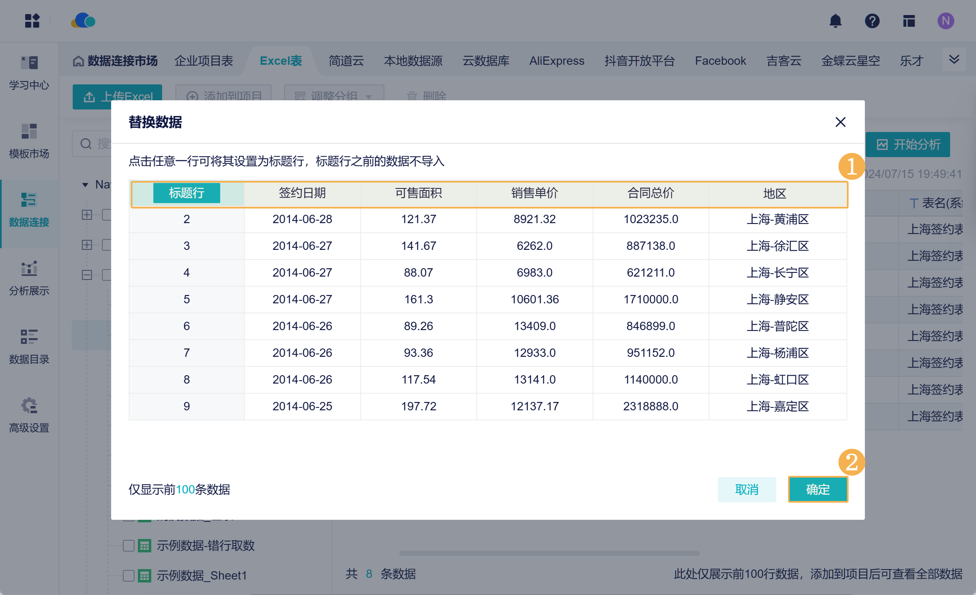
Task: Open the app grid menu icon
Action: coord(32,21)
